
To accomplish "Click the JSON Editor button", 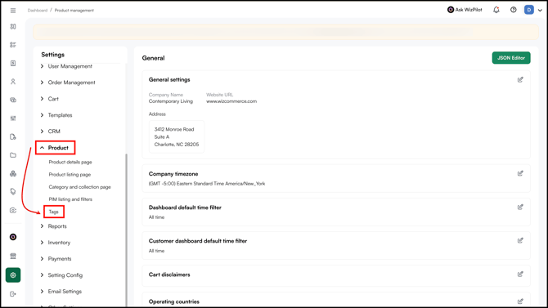I will [x=511, y=58].
